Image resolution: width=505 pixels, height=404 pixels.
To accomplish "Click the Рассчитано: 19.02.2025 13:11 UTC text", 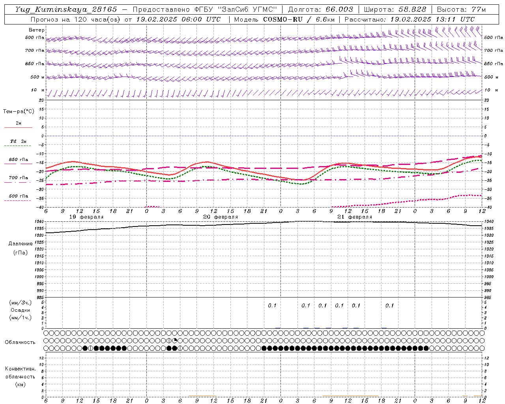I will point(410,19).
